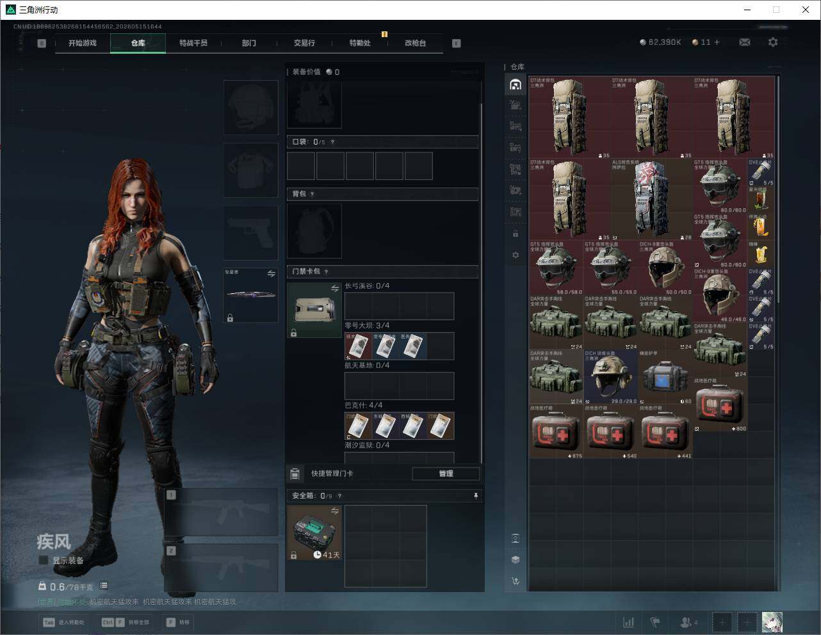Click the sort/organize icon at warehouse sidebar bottom
Image resolution: width=821 pixels, height=635 pixels.
[516, 581]
